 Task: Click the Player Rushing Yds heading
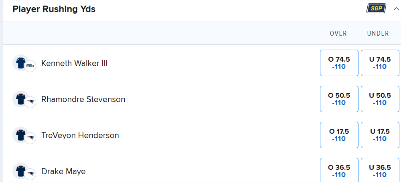[x=54, y=9]
